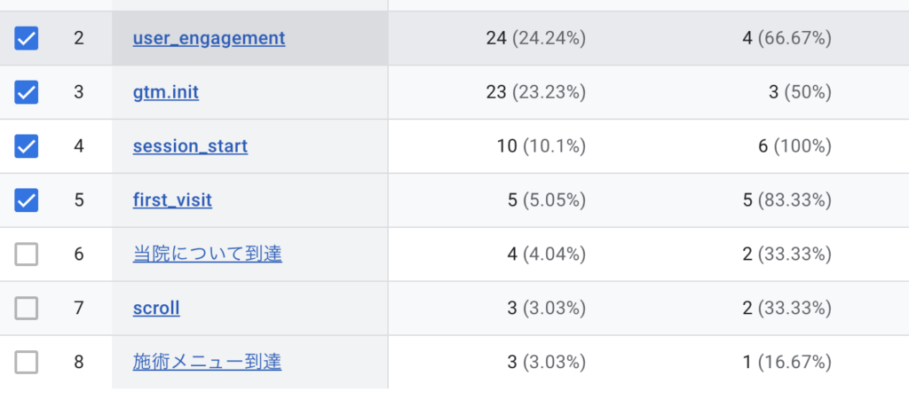This screenshot has width=909, height=407.
Task: Check the 当院について到達 row checkbox
Action: [x=27, y=254]
